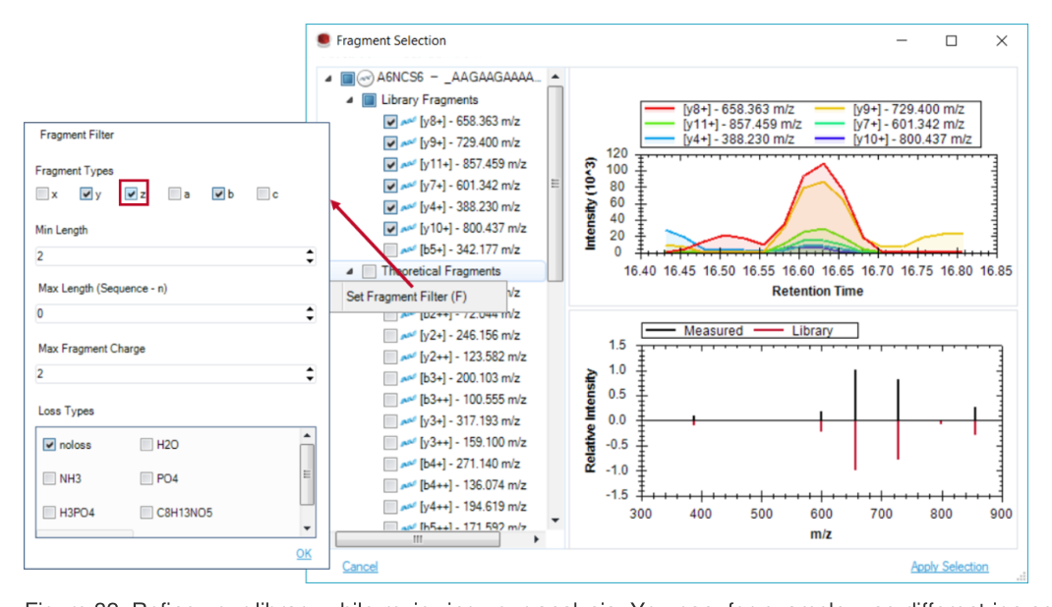Click the round precursor icon beside A6NCS6
This screenshot has height=607, width=1052.
tap(365, 79)
